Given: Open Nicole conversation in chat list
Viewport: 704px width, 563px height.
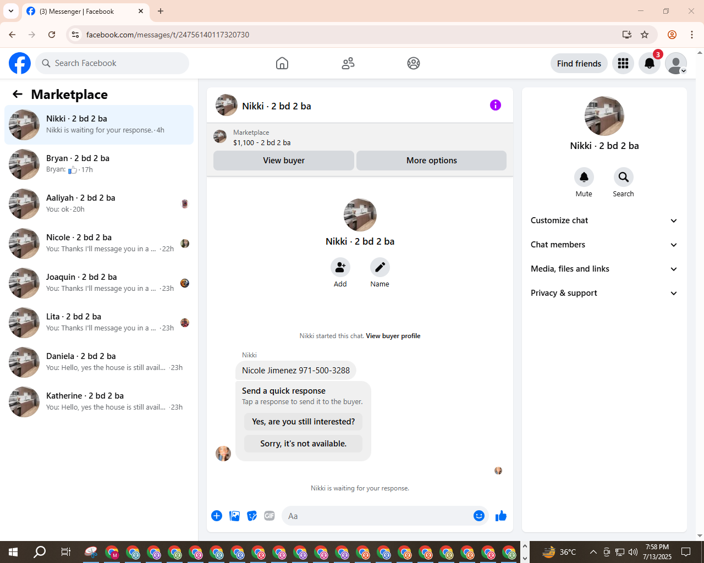Looking at the screenshot, I should click(99, 244).
